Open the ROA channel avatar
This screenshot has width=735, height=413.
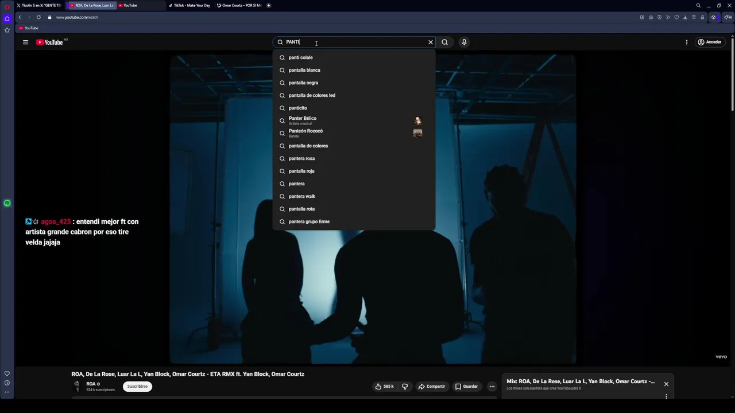coord(76,385)
